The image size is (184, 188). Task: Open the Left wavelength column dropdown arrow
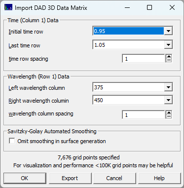pos(168,87)
